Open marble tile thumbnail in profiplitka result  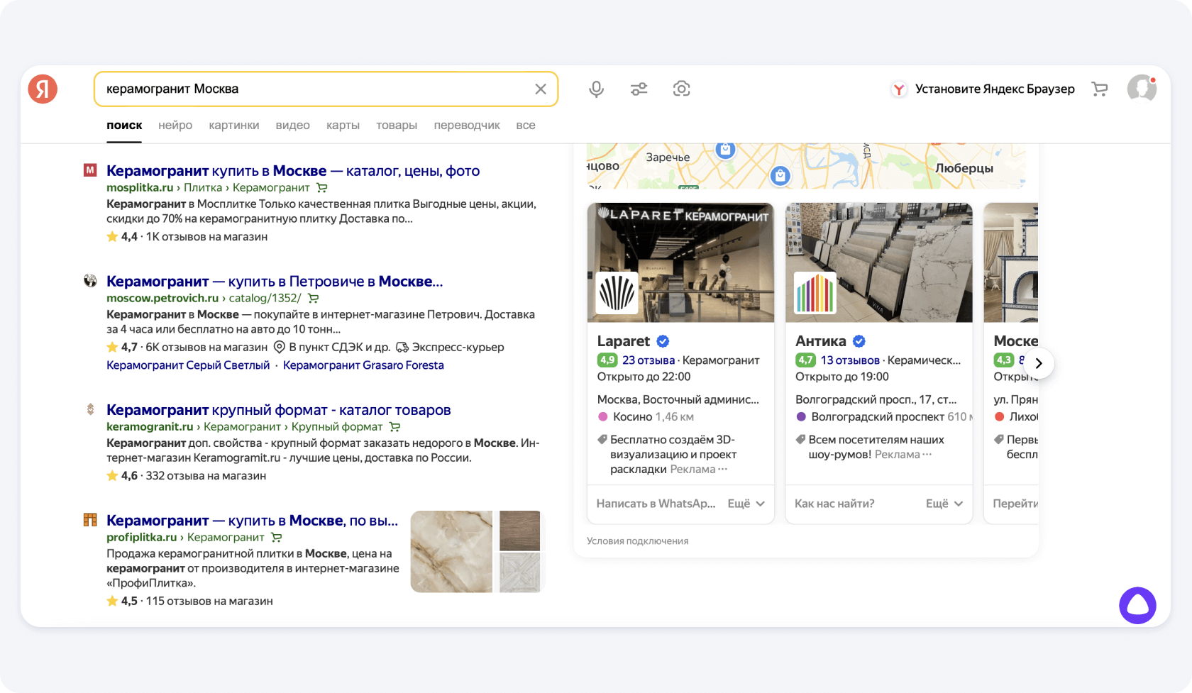(451, 551)
